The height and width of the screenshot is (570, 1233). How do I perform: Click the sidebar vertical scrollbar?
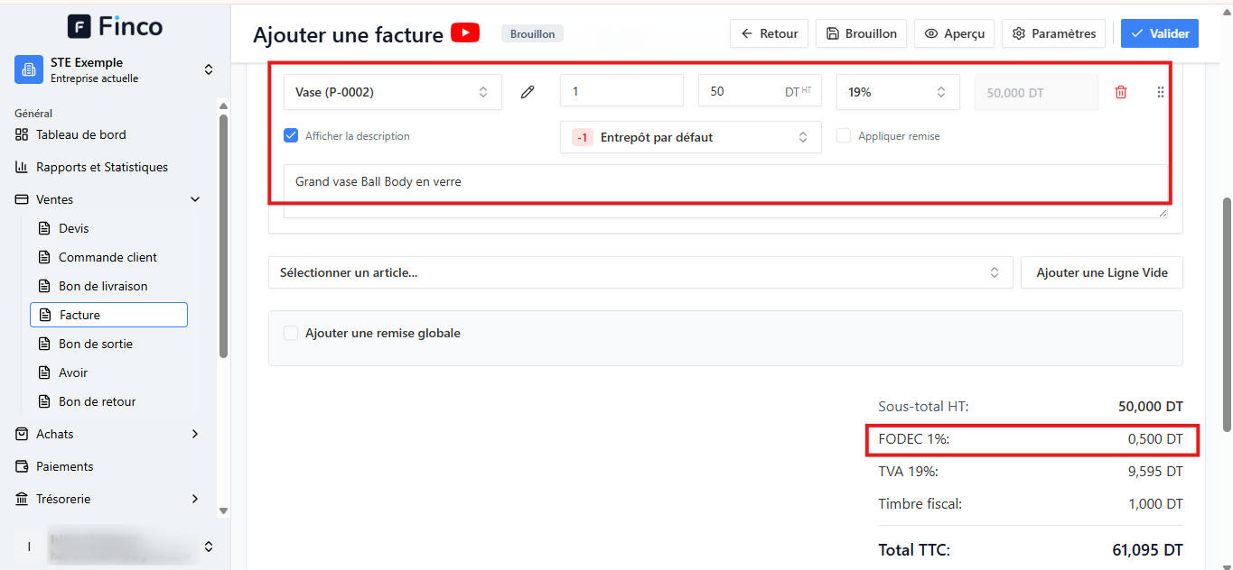(x=223, y=234)
